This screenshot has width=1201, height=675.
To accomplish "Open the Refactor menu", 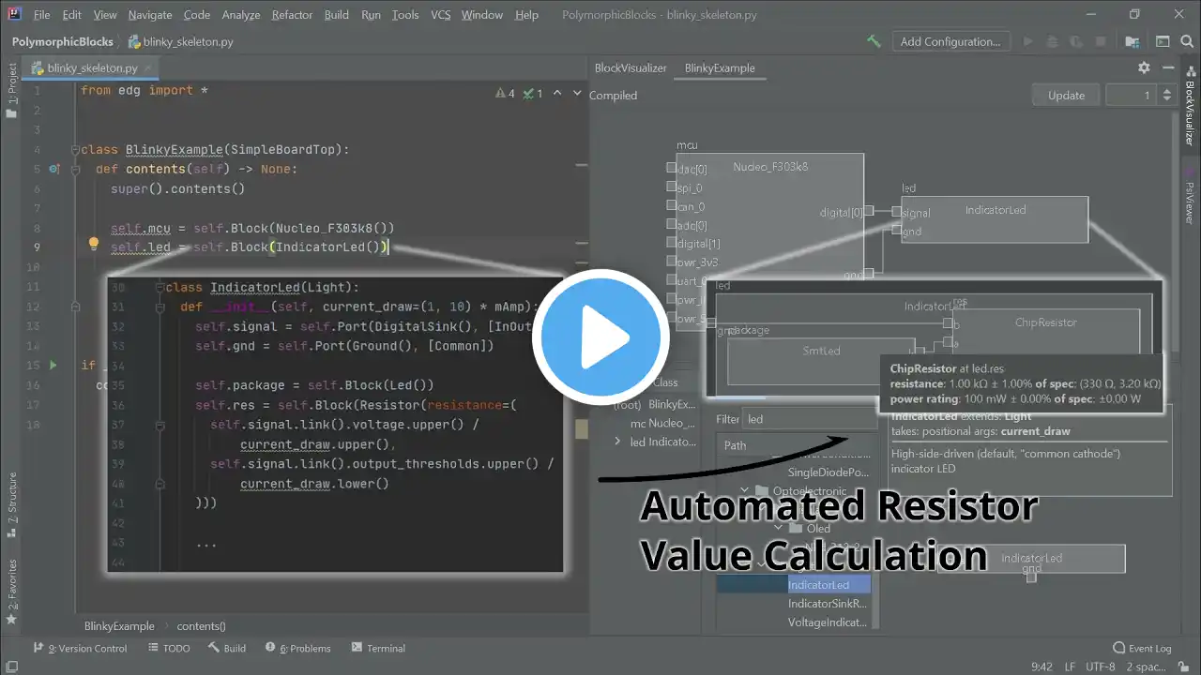I will click(292, 15).
